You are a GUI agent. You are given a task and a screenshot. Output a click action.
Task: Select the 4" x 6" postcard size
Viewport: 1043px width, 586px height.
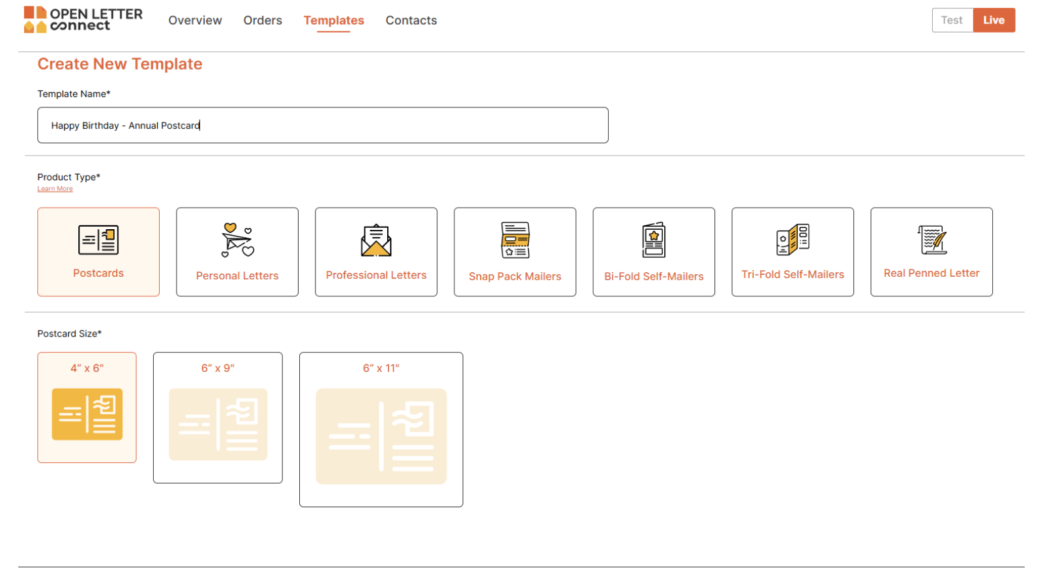pos(87,408)
